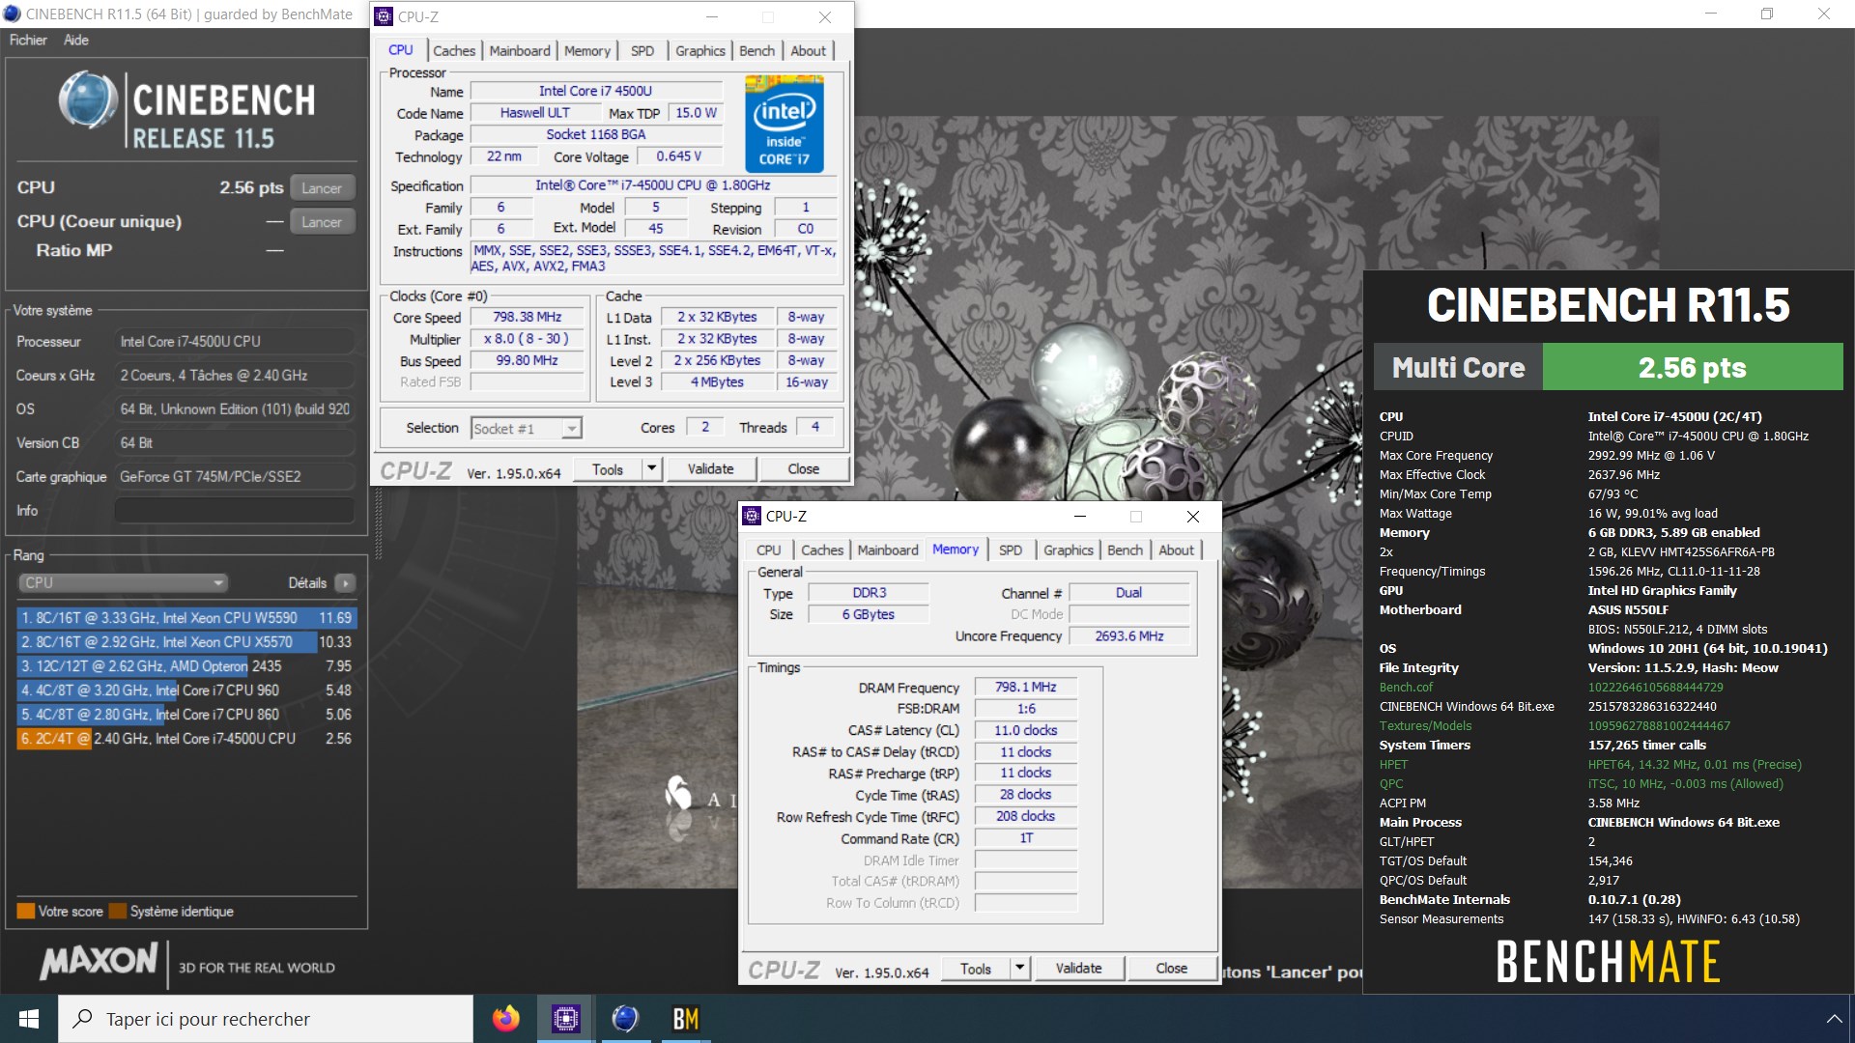This screenshot has width=1855, height=1043.
Task: Open the Fichier menu
Action: (28, 40)
